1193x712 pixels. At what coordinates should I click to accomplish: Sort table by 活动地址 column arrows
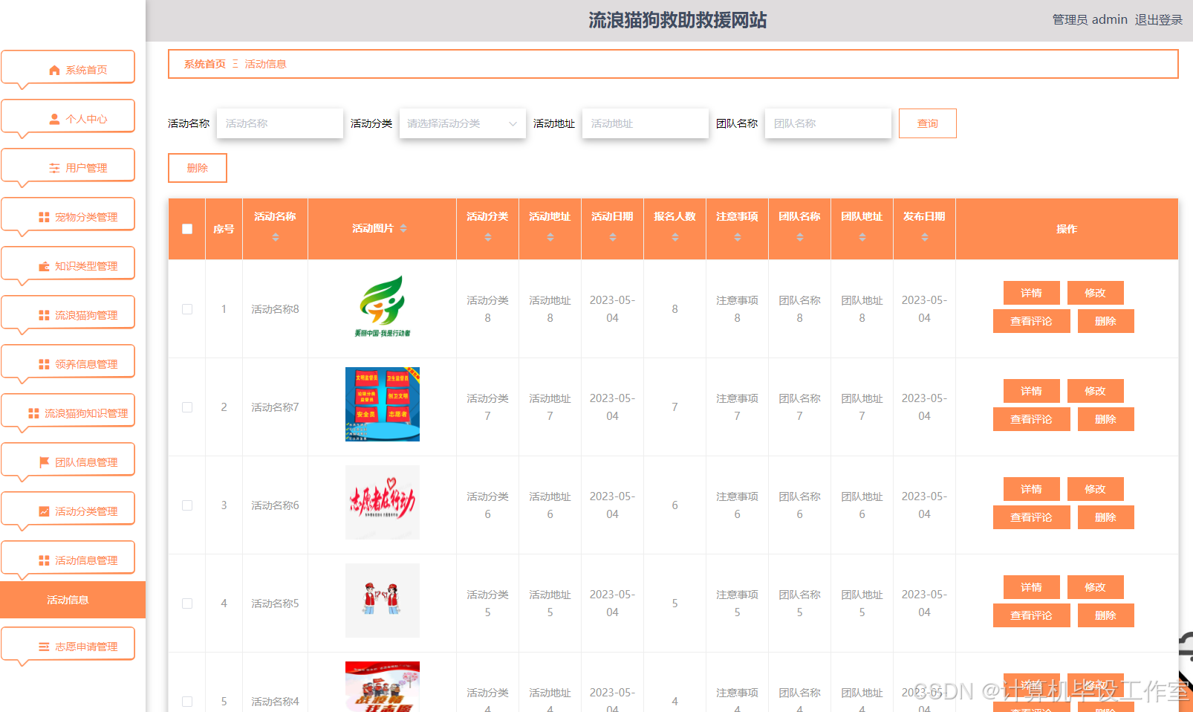pyautogui.click(x=550, y=237)
